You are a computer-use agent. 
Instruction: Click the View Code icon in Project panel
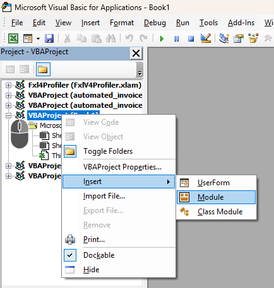click(10, 69)
